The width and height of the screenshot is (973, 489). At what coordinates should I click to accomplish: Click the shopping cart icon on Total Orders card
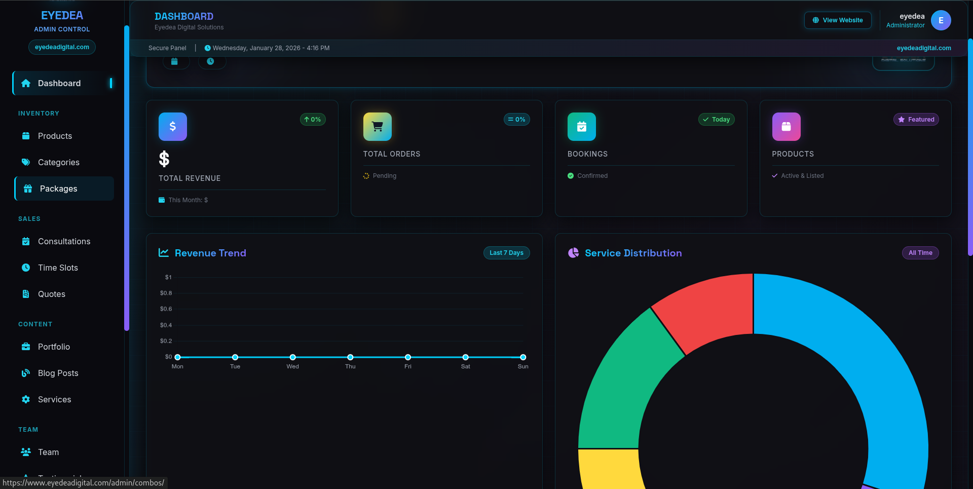tap(377, 126)
